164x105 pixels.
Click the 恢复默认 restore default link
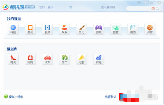(x=110, y=97)
